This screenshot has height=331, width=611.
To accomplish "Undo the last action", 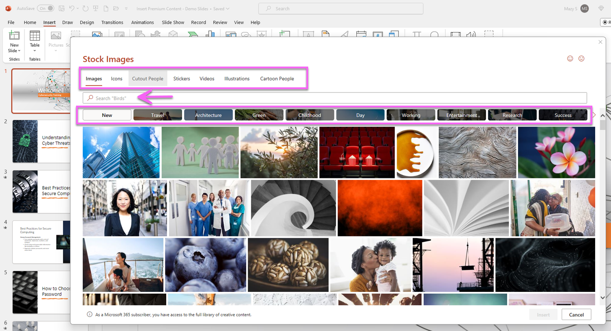I will coord(73,8).
